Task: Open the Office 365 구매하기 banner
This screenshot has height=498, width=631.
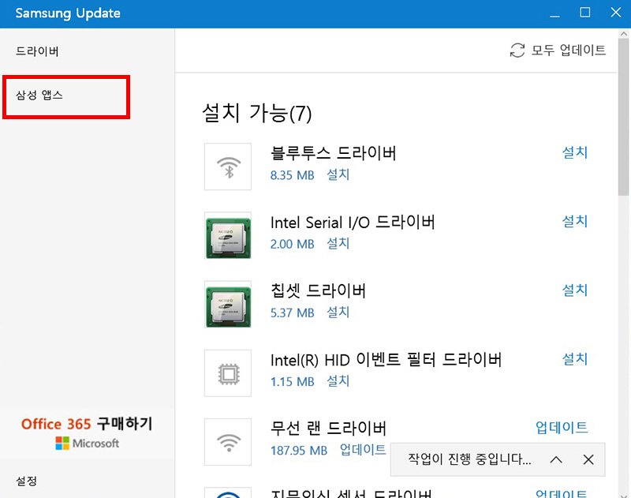Action: click(x=87, y=433)
